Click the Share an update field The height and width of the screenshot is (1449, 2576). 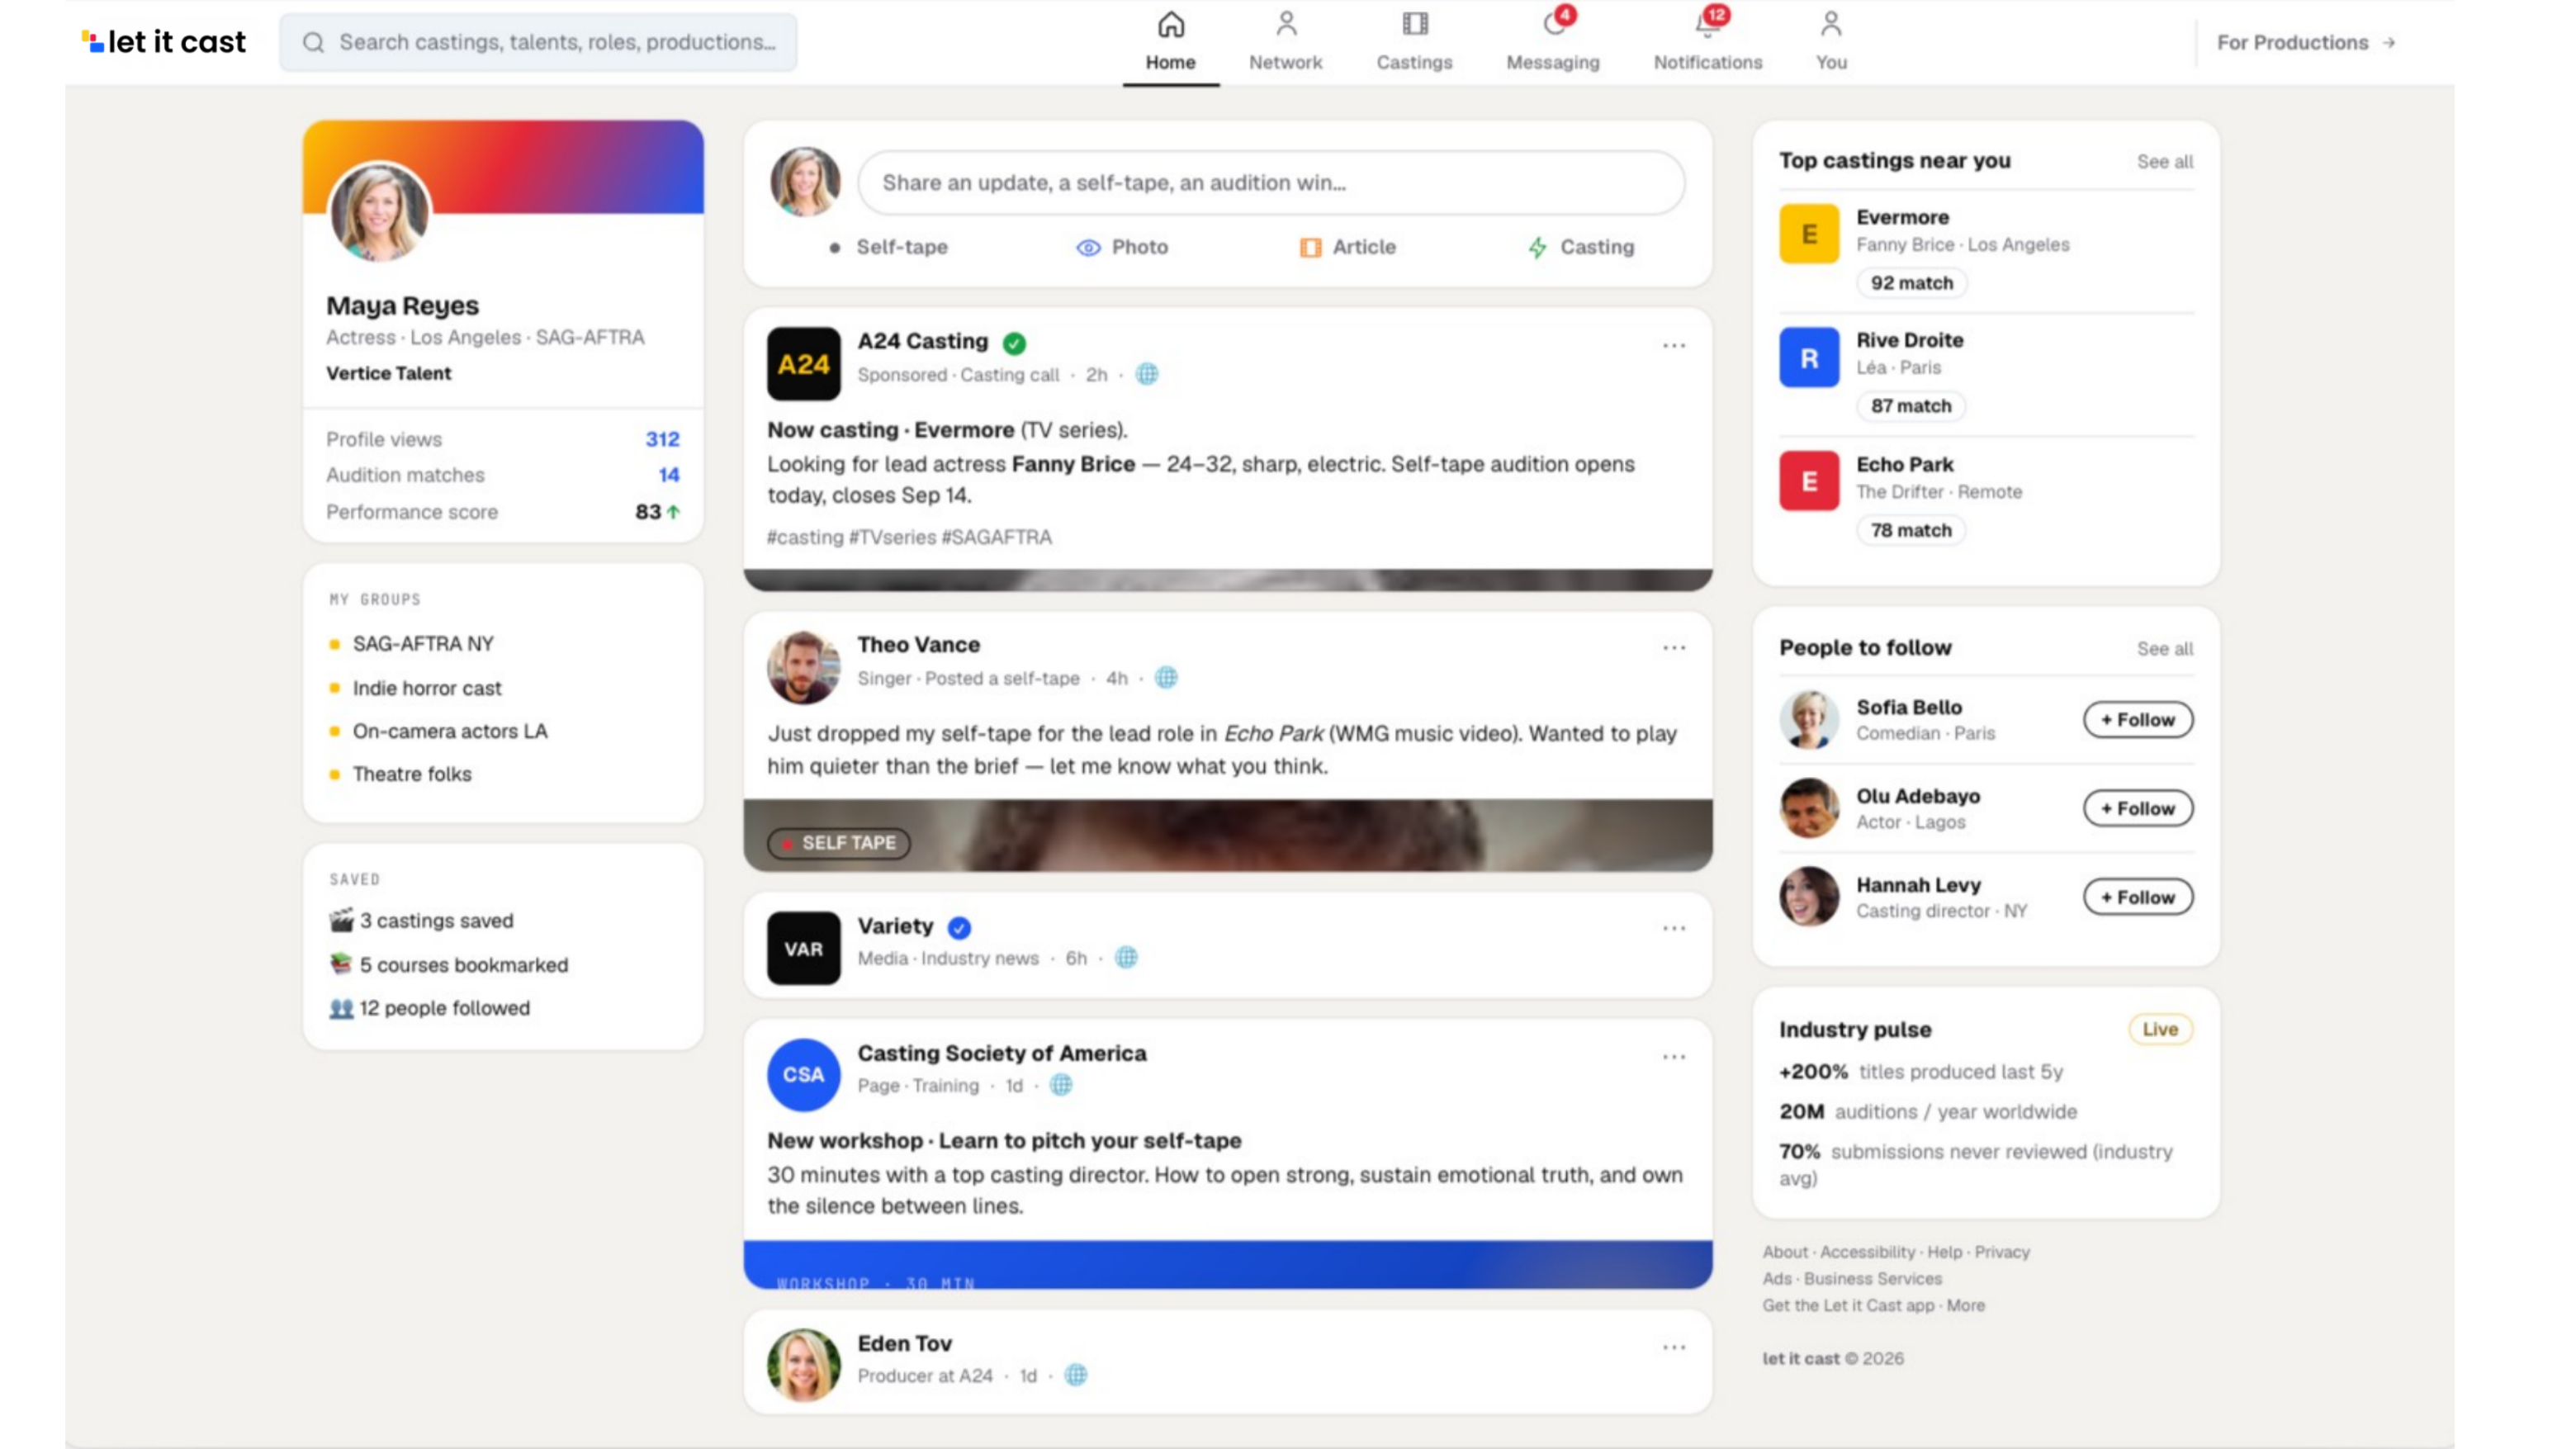point(1271,183)
